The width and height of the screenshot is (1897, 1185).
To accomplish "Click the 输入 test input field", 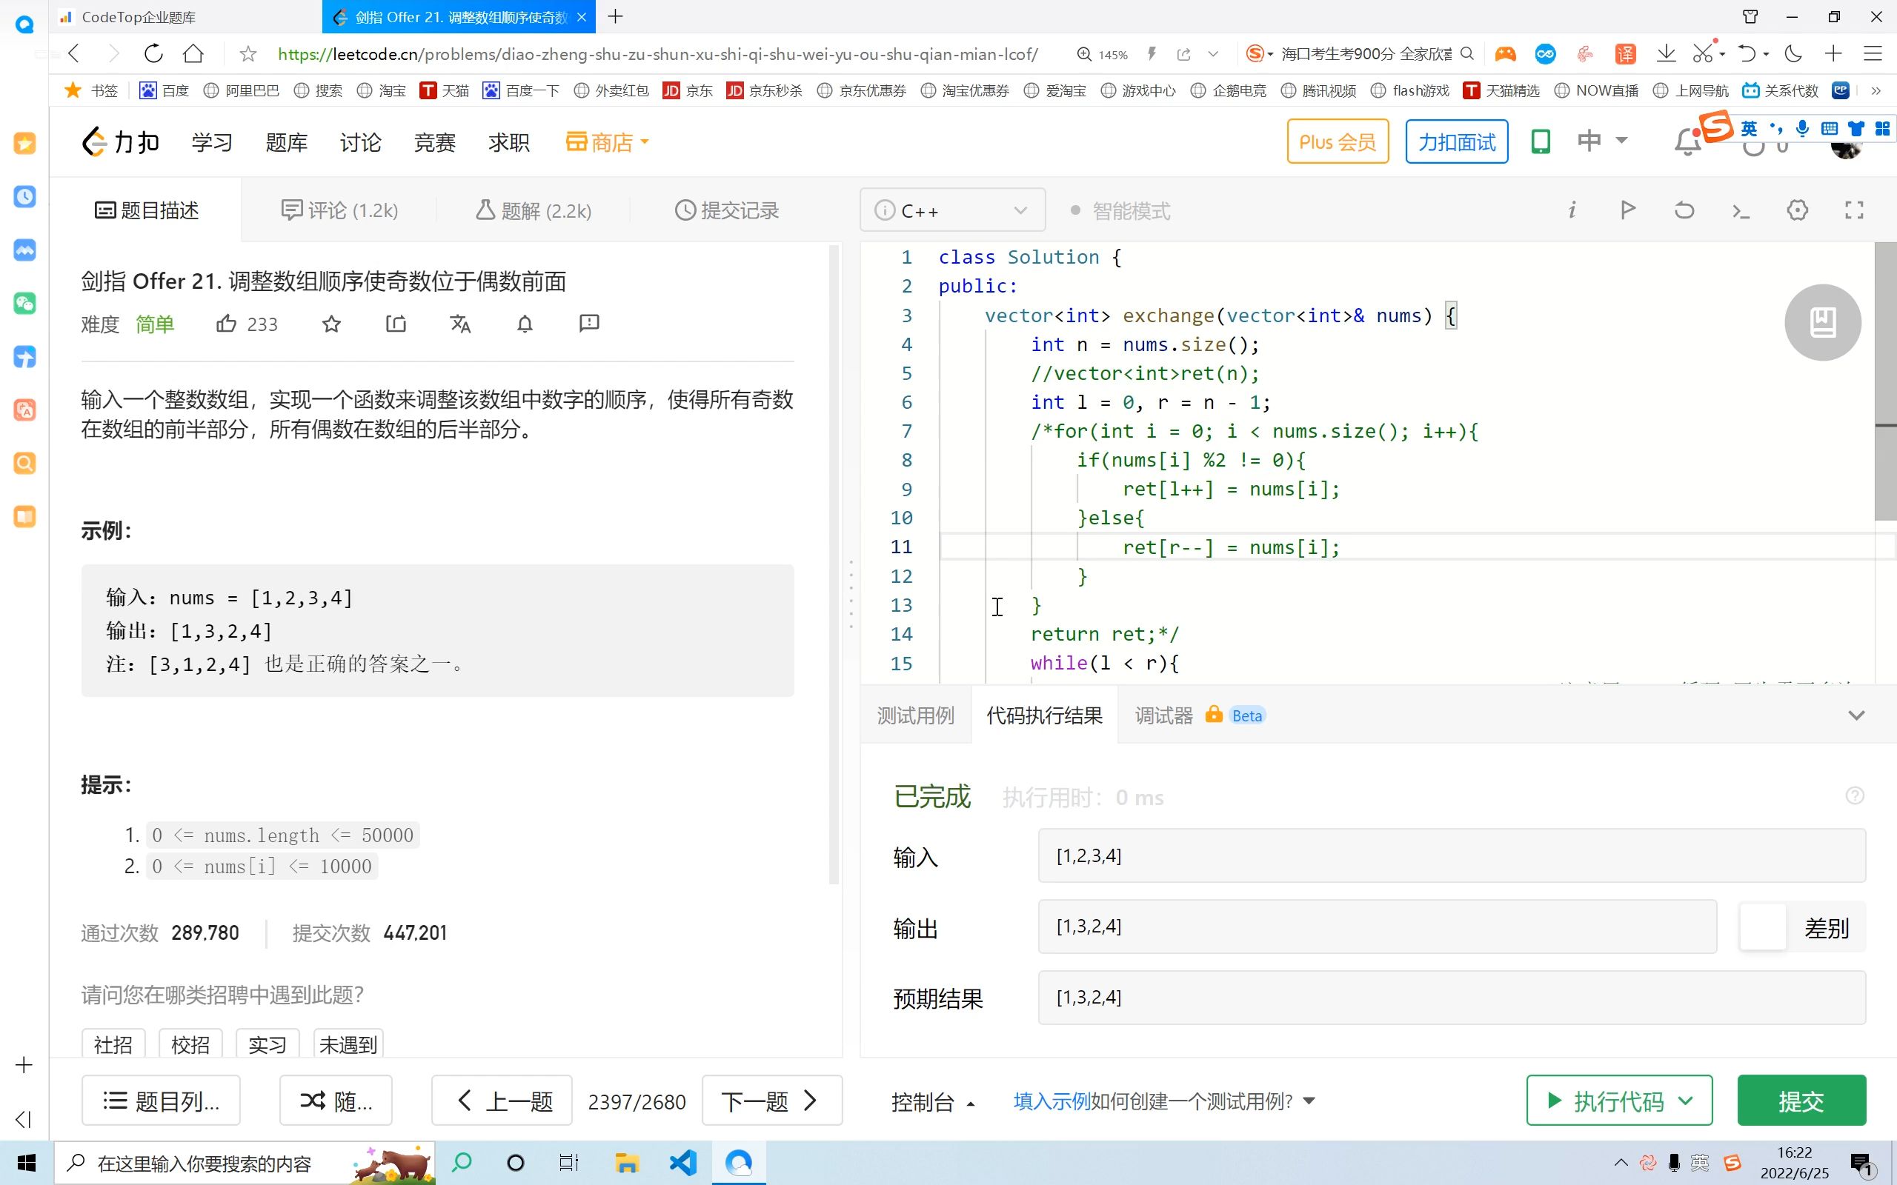I will (1450, 855).
